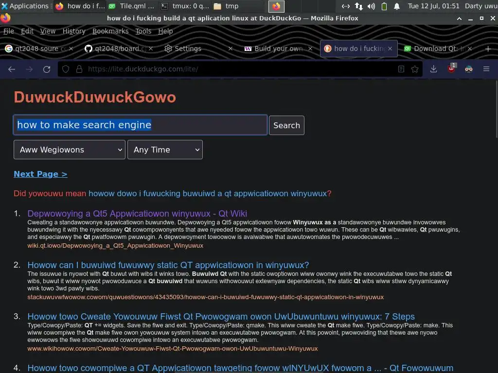Click the Firefox workspace button in panel
Screen dimensions: 498x373
click(x=276, y=6)
